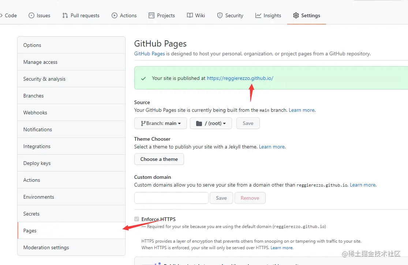Click the Custom domain heading text
This screenshot has width=408, height=265.
pyautogui.click(x=153, y=177)
